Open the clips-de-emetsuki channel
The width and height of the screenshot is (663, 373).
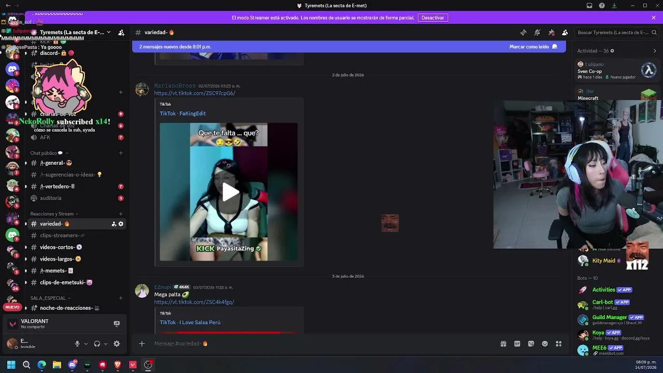78,282
